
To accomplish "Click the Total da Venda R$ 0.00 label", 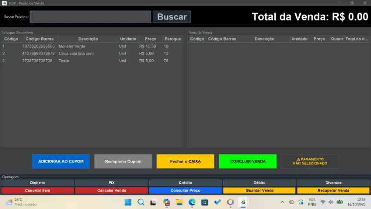I will [310, 17].
